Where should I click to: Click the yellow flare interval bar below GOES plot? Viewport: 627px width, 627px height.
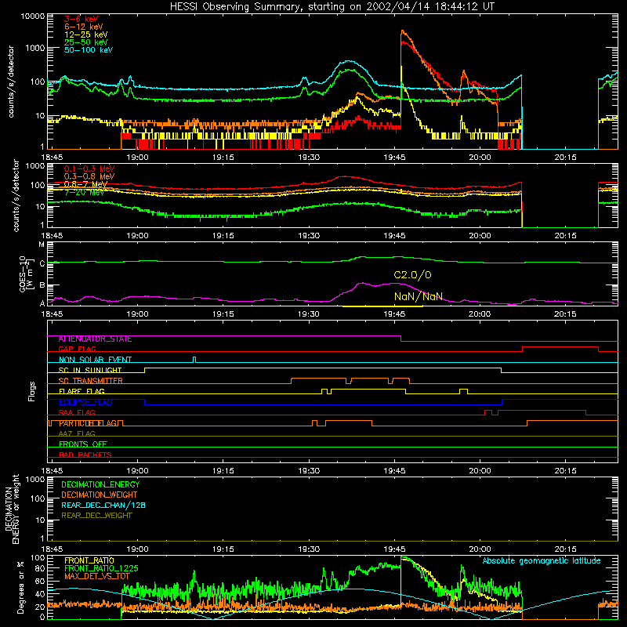click(382, 306)
